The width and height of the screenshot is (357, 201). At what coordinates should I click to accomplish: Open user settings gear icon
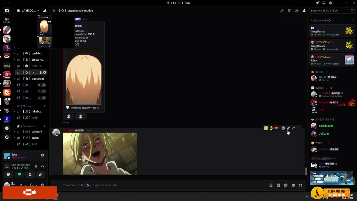42,185
